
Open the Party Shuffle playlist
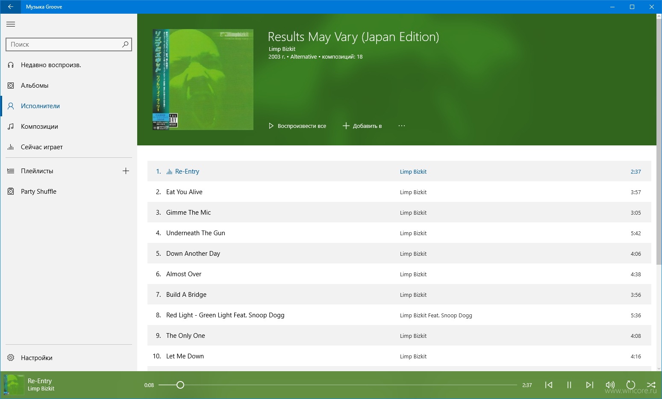pos(69,192)
